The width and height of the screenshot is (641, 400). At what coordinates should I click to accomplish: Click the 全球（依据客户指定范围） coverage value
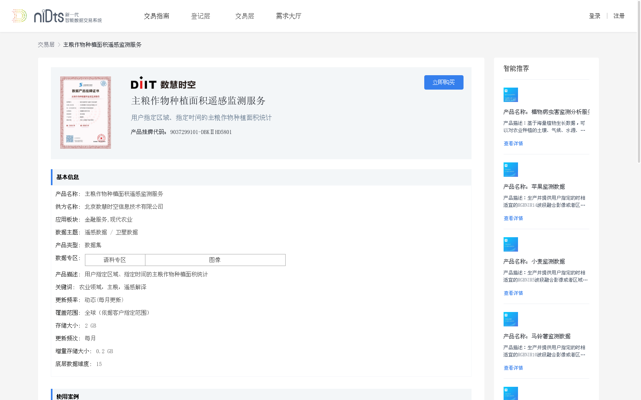[x=118, y=313]
